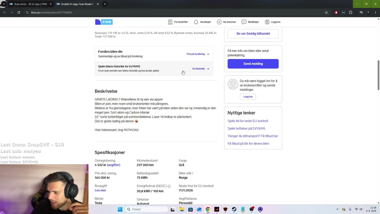Click the Energiforbruk info icon
The width and height of the screenshot is (380, 214).
169,186
